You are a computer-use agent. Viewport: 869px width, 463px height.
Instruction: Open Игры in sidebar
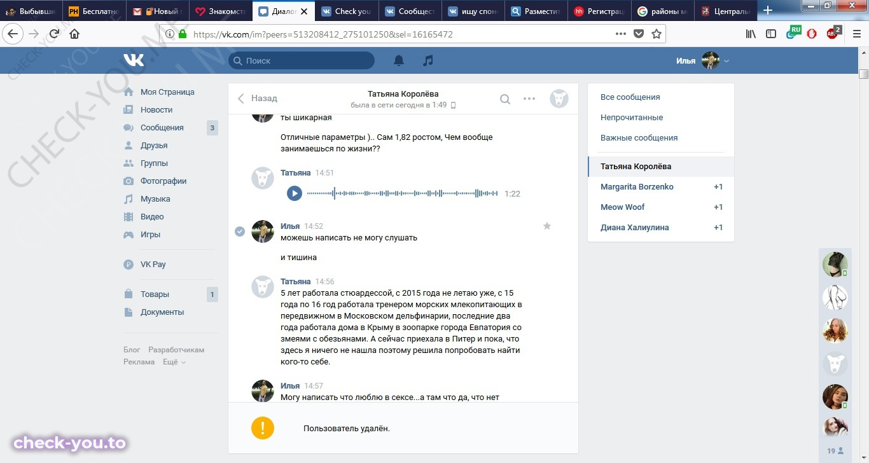[x=150, y=235]
